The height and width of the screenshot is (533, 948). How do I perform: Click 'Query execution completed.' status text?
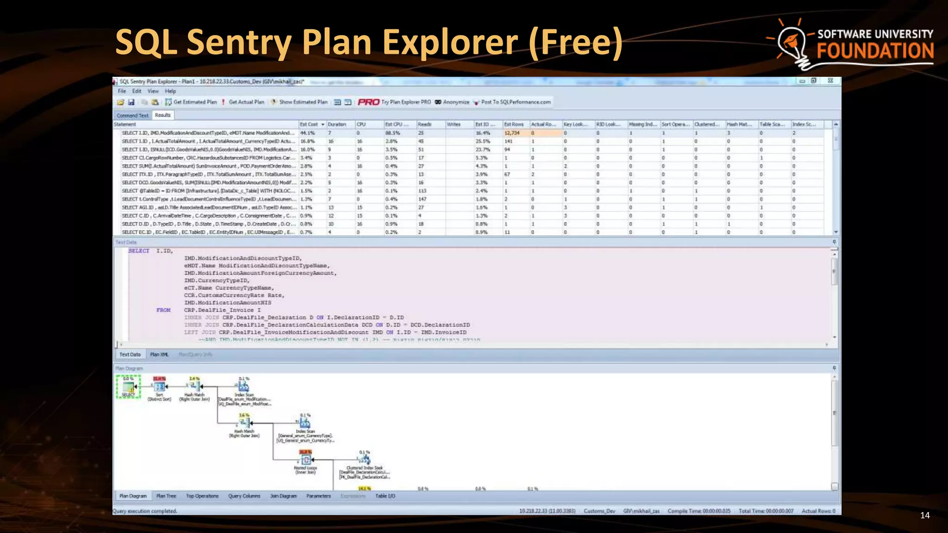145,511
